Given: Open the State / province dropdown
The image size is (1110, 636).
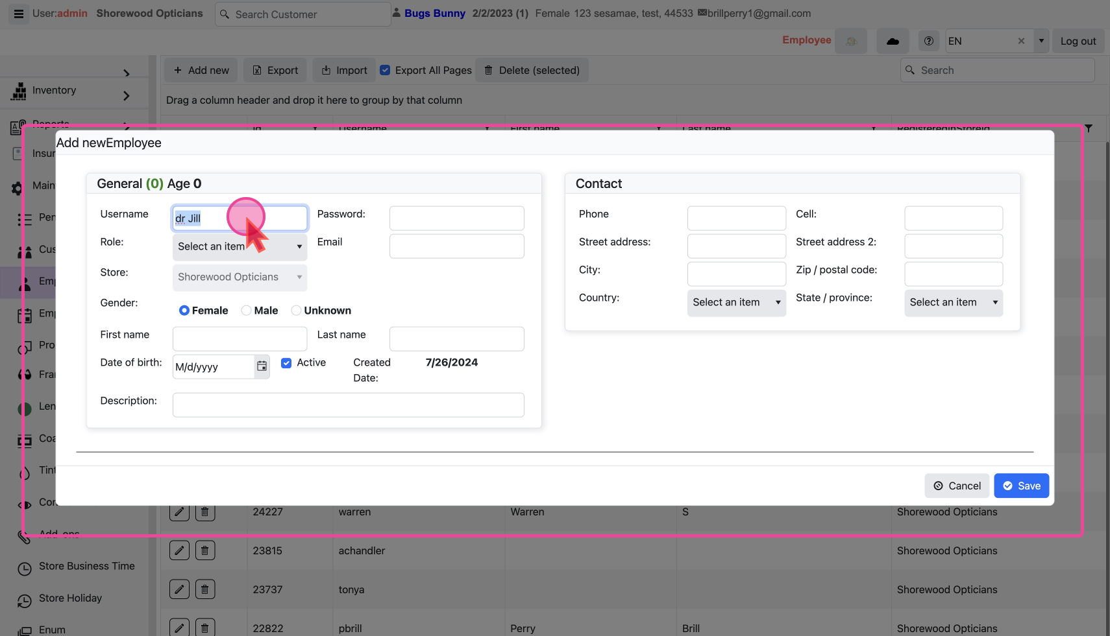Looking at the screenshot, I should [x=953, y=303].
